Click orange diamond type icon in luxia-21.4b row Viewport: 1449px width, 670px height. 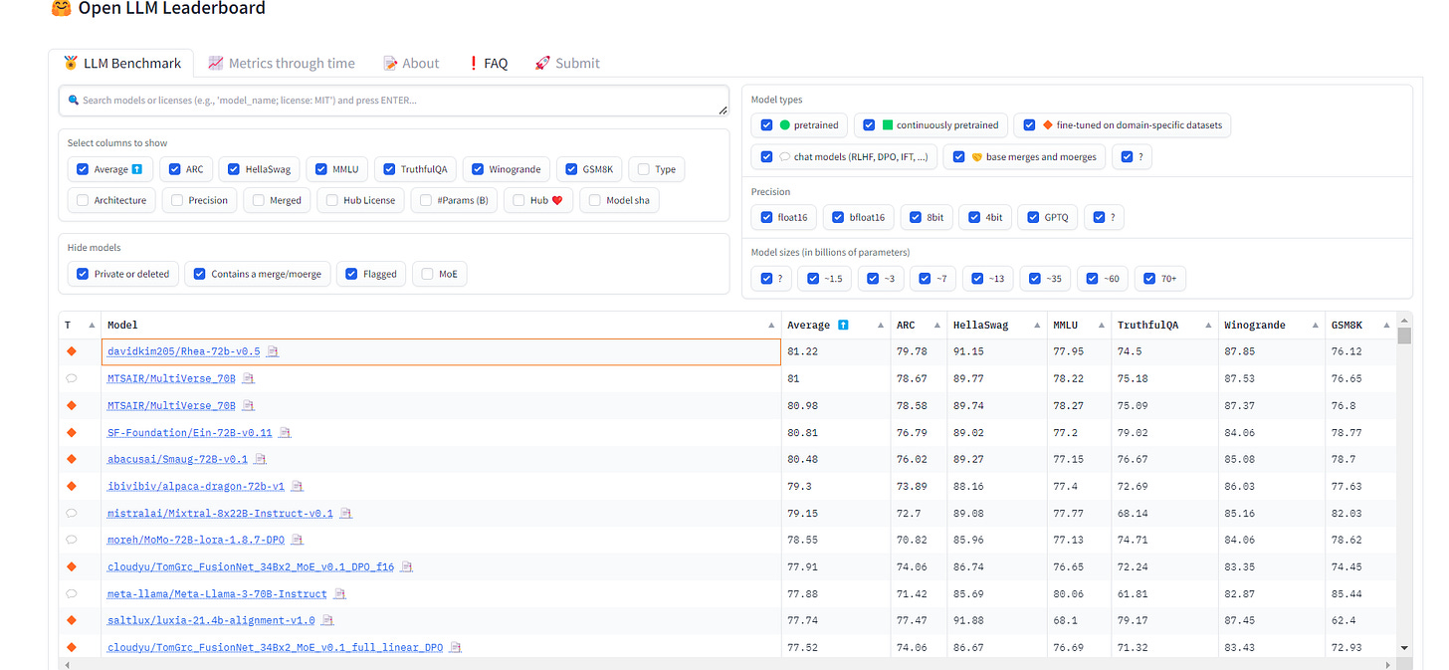tap(71, 620)
